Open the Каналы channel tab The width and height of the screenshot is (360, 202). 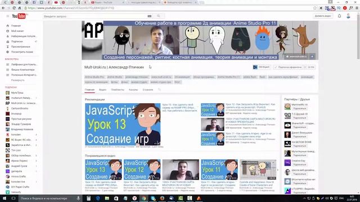pyautogui.click(x=133, y=90)
